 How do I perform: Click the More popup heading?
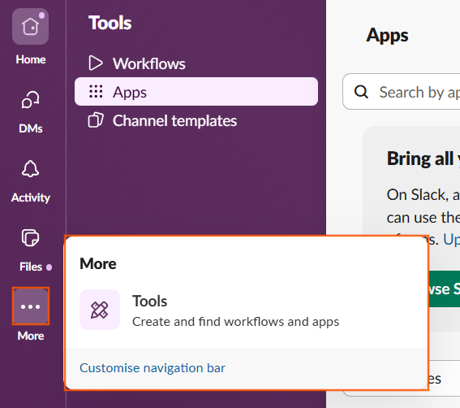point(98,263)
